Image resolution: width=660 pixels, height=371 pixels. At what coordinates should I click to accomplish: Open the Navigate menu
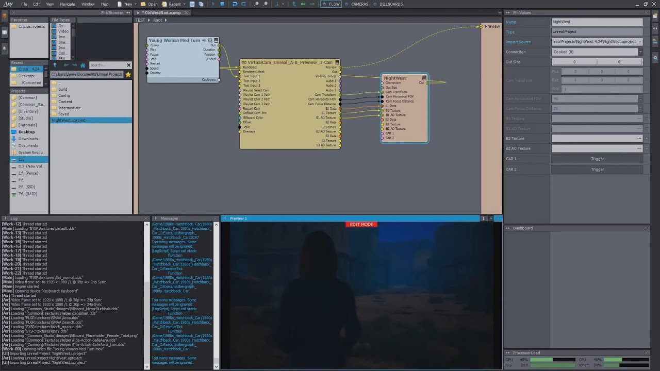pyautogui.click(x=68, y=4)
